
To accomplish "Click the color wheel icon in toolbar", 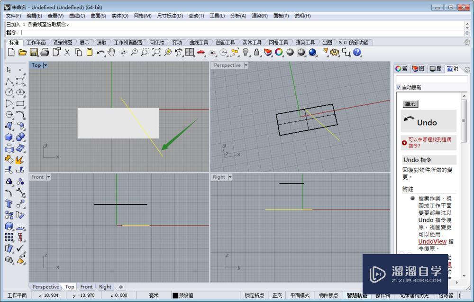I will [x=279, y=52].
